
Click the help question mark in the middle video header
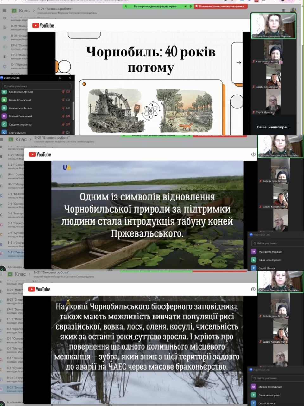point(253,154)
